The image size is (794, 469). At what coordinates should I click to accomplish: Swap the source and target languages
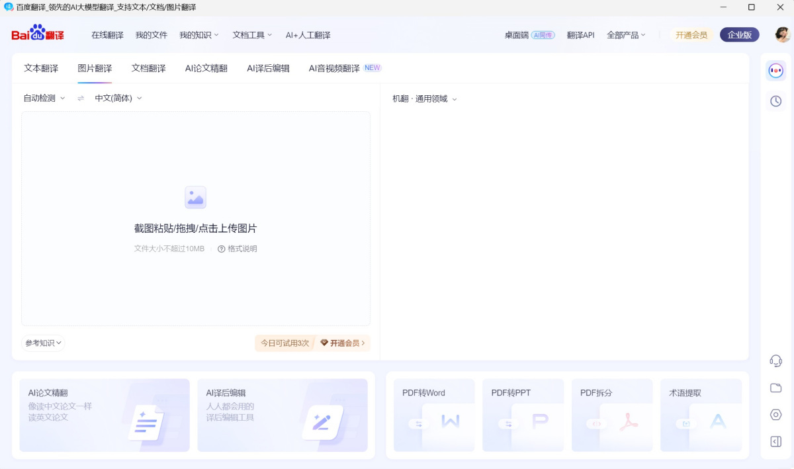point(81,97)
